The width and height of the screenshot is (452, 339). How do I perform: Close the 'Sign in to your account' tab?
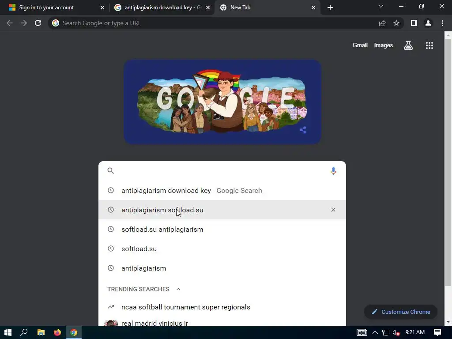point(102,8)
